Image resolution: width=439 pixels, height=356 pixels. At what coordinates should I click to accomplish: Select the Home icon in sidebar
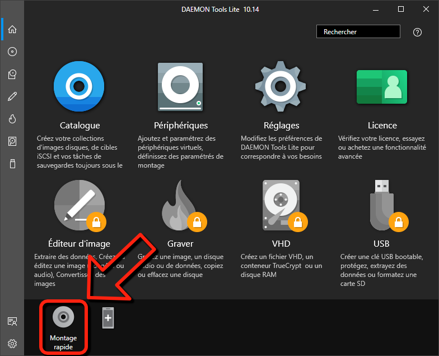12,29
